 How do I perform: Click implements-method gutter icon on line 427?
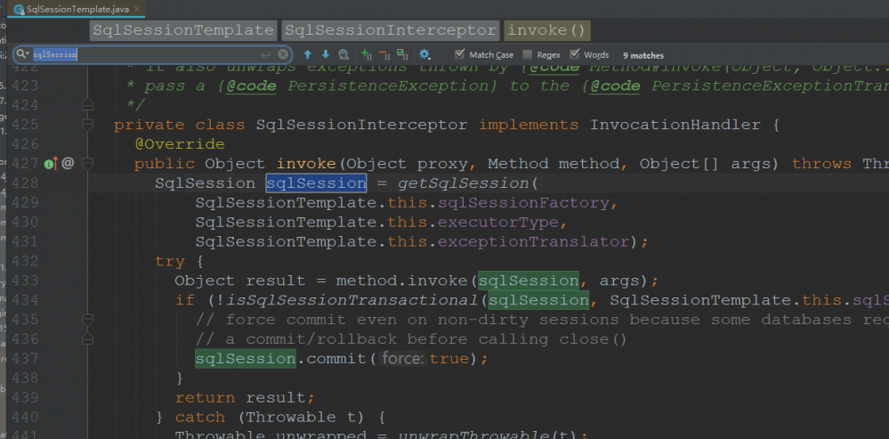point(51,164)
